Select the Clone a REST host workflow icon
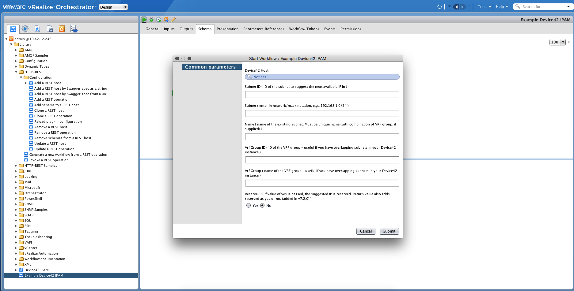This screenshot has width=574, height=291. 31,110
